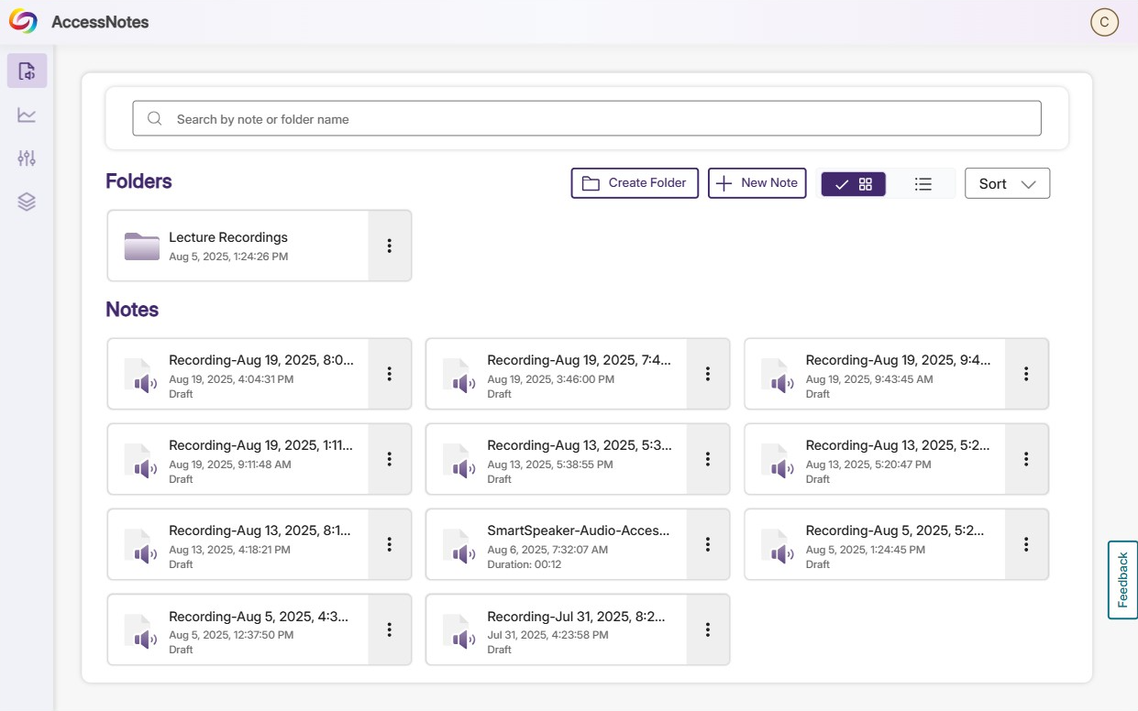This screenshot has height=711, width=1138.
Task: Click the Create Folder button
Action: 635,183
